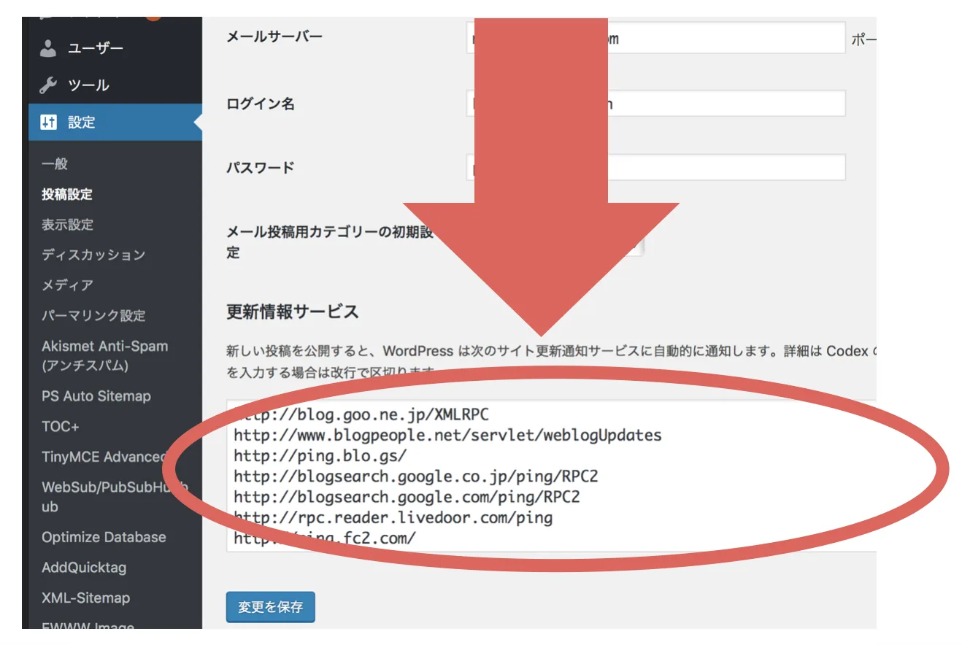Click the 更新情報サービス section heading
This screenshot has height=645, width=962.
tap(293, 312)
